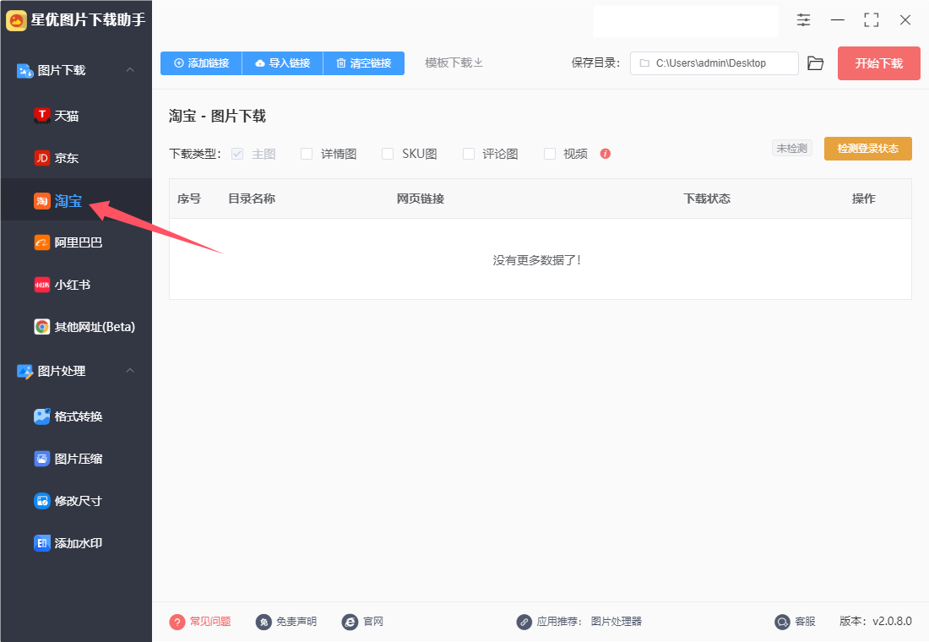
Task: Collapse the 图片下载 section
Action: pyautogui.click(x=130, y=70)
